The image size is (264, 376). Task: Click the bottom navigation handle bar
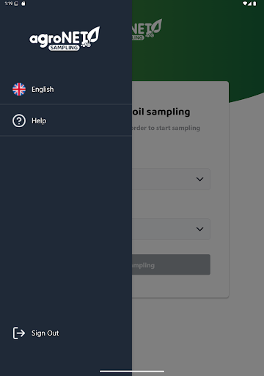(x=132, y=372)
